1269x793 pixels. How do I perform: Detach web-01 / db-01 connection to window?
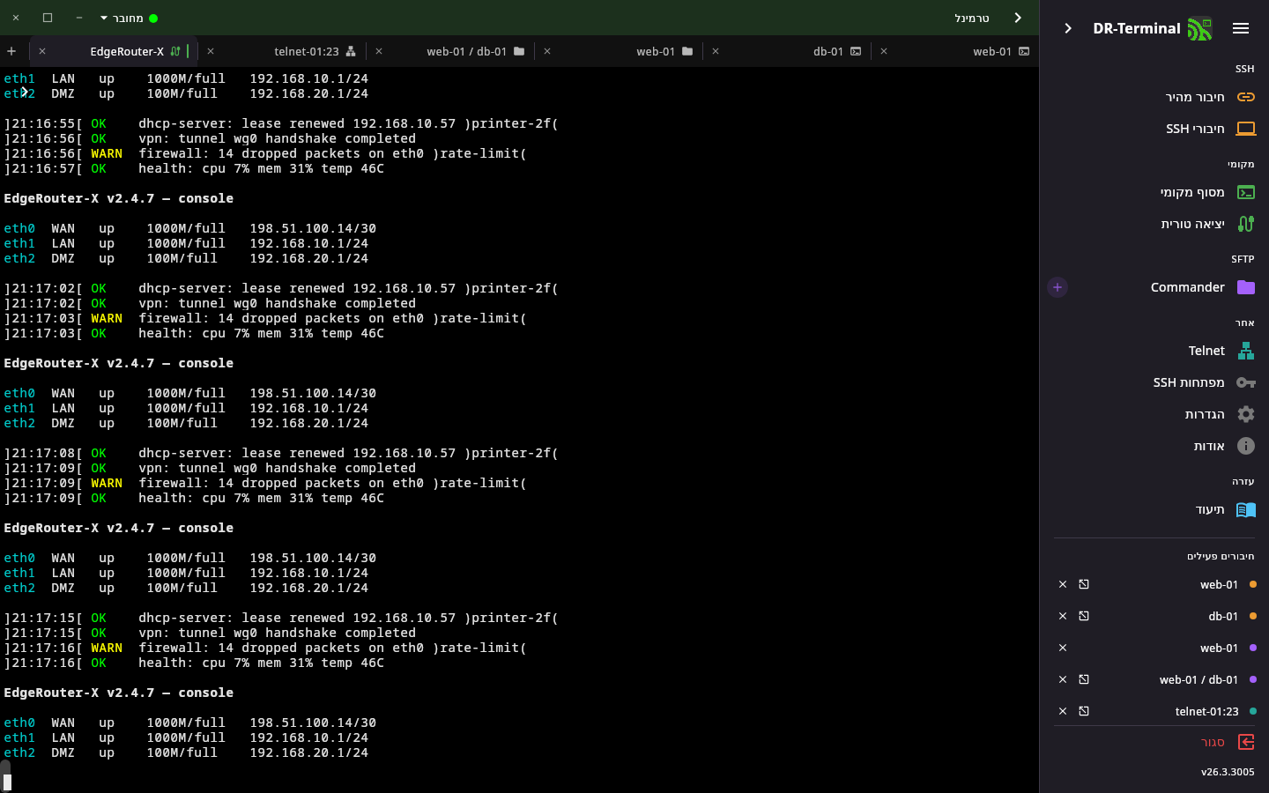(1084, 679)
